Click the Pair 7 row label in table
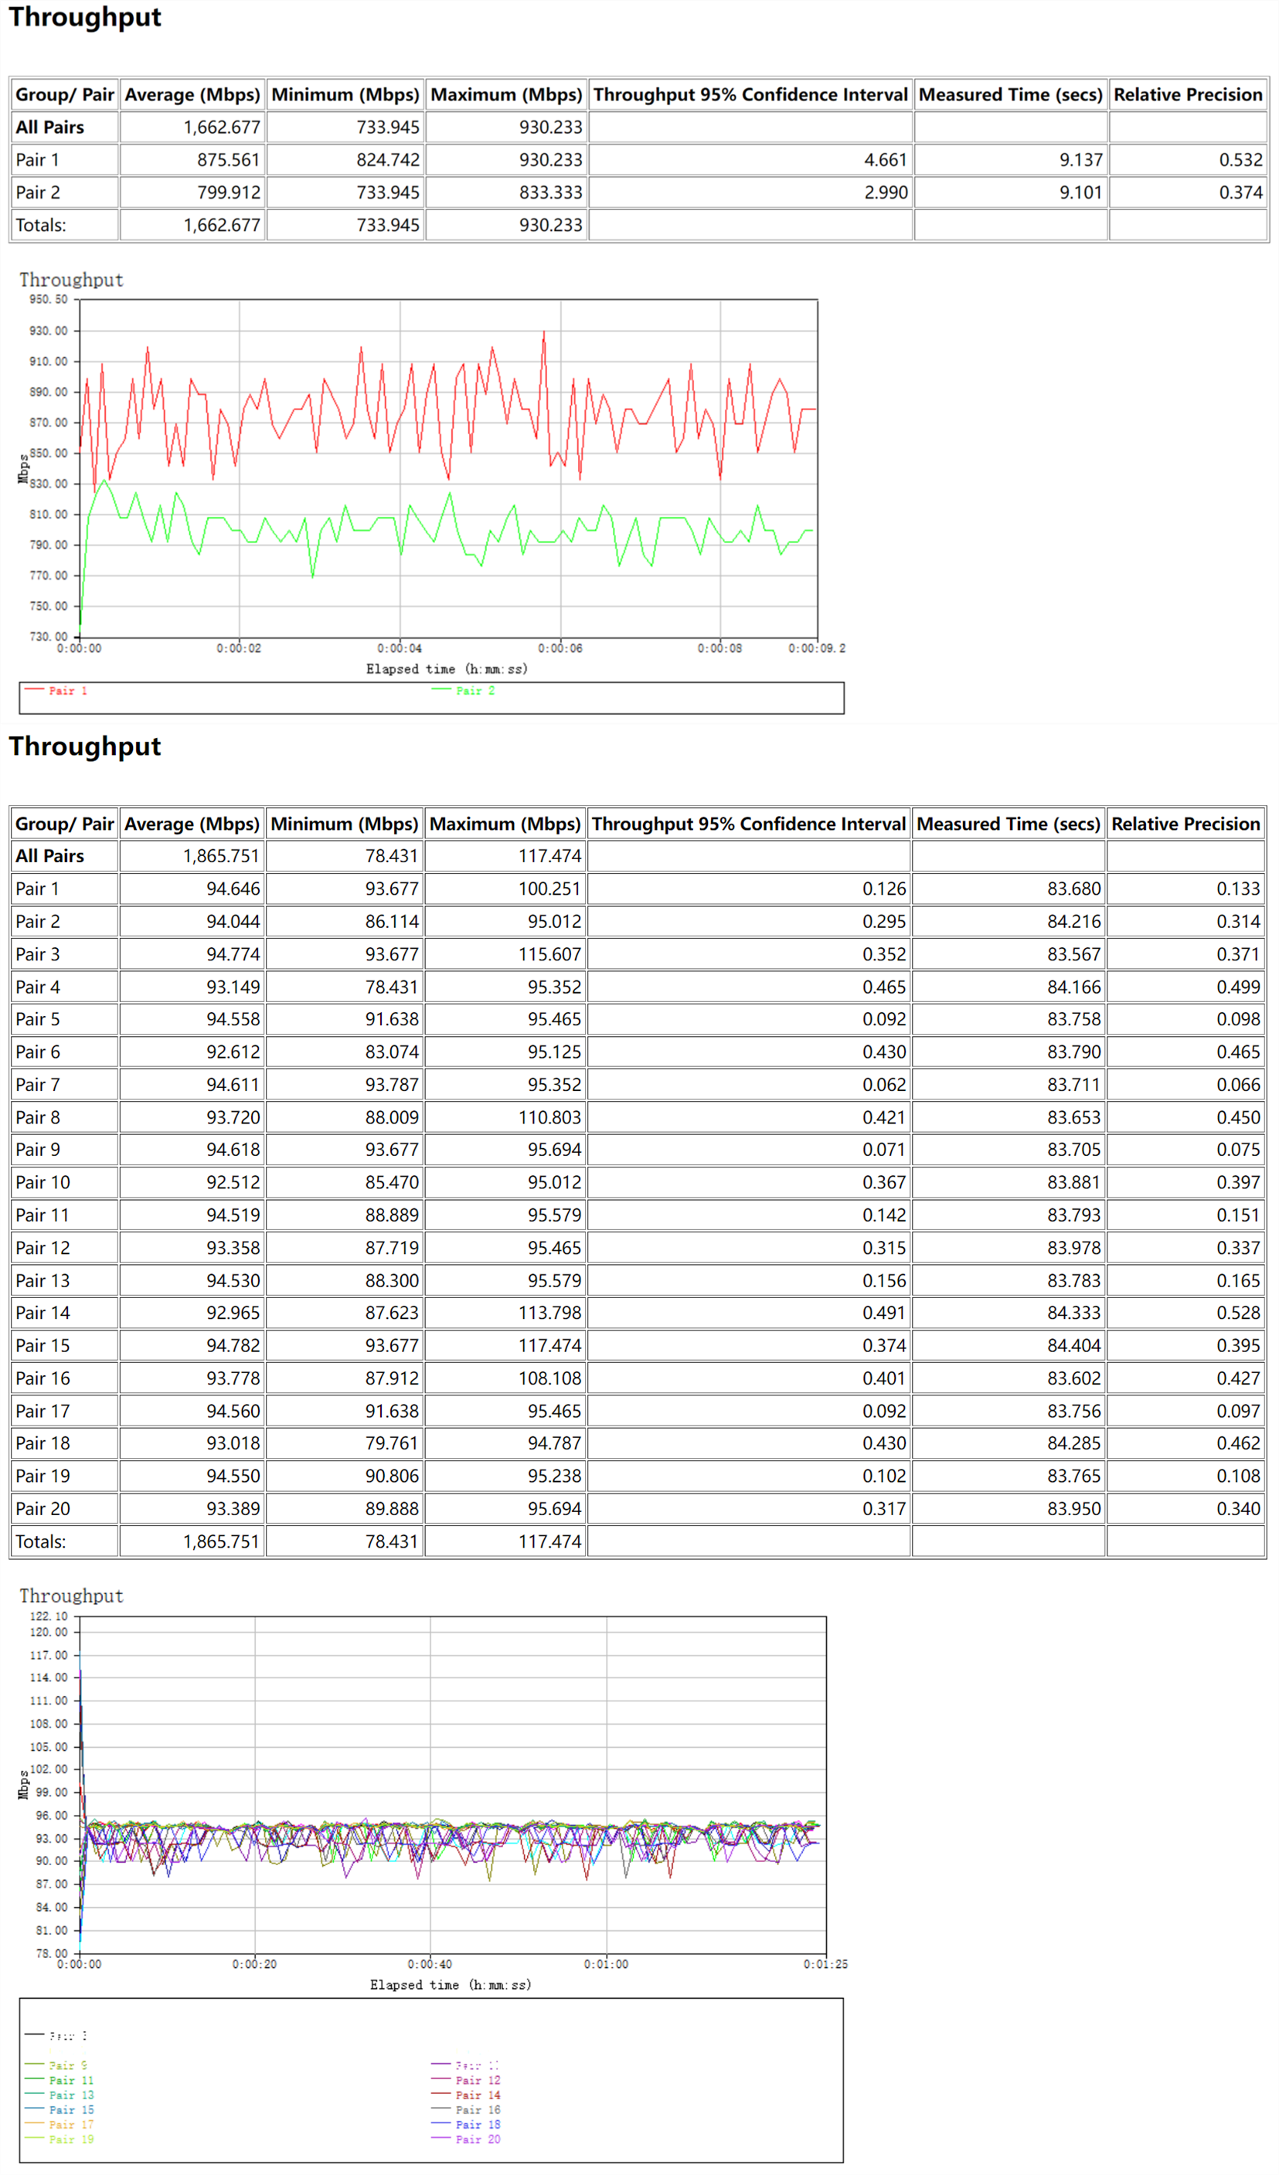Image resolution: width=1279 pixels, height=2175 pixels. (38, 1084)
